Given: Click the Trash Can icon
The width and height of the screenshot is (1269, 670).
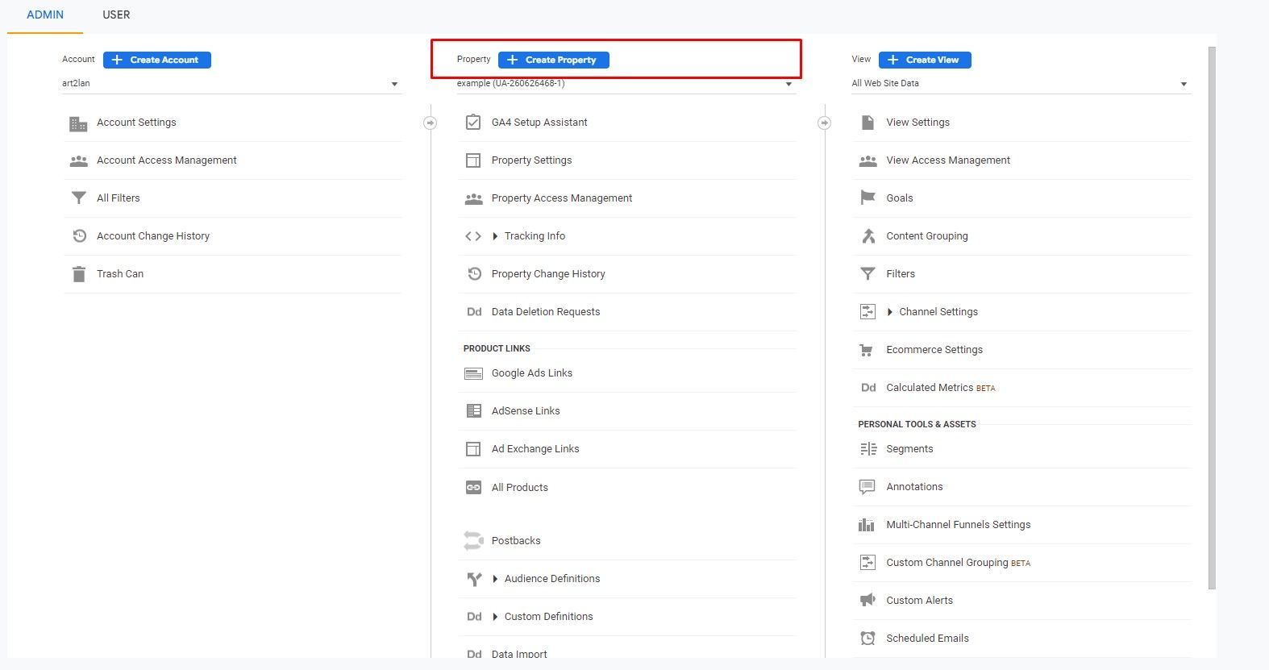Looking at the screenshot, I should pyautogui.click(x=78, y=274).
